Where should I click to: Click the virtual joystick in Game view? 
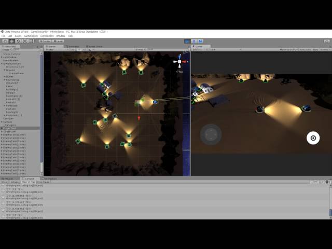pos(211,134)
